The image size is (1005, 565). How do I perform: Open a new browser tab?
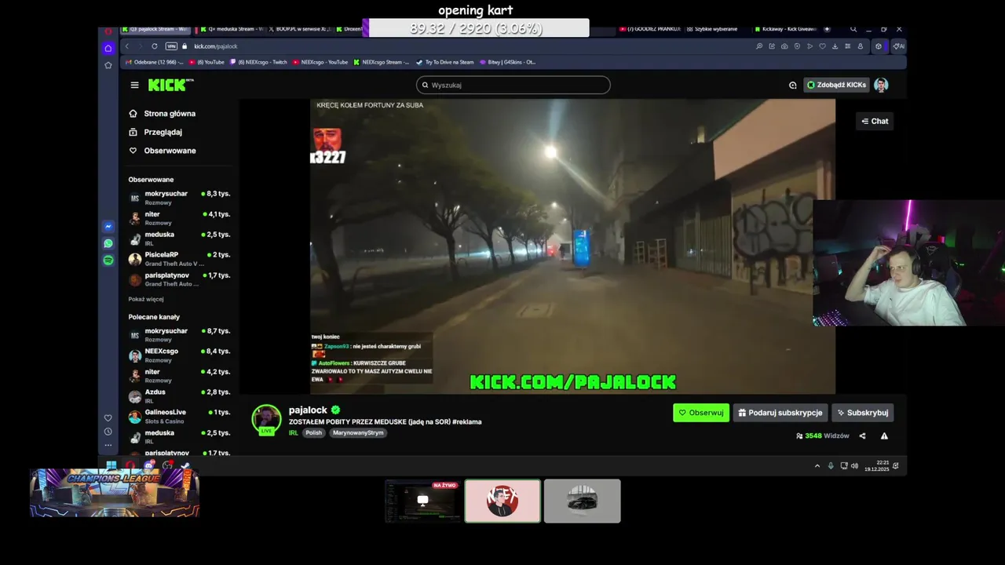827,29
